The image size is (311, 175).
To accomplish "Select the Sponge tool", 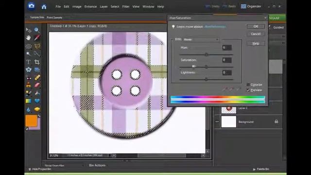I will click(37, 109).
